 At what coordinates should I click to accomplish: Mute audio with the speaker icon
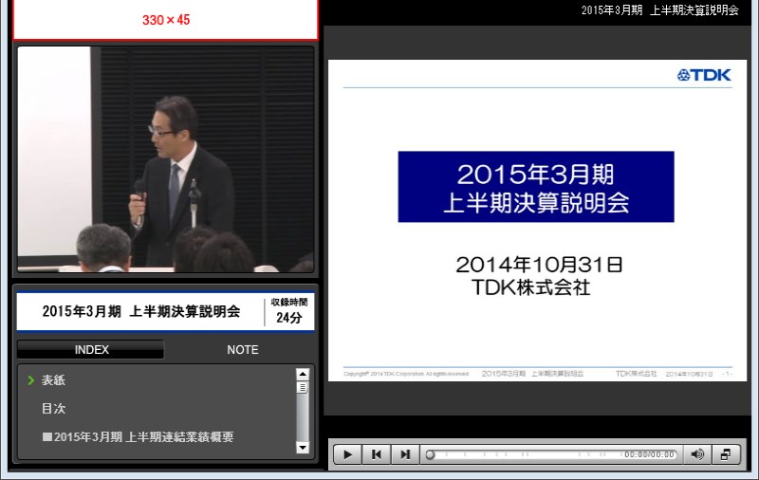[697, 454]
